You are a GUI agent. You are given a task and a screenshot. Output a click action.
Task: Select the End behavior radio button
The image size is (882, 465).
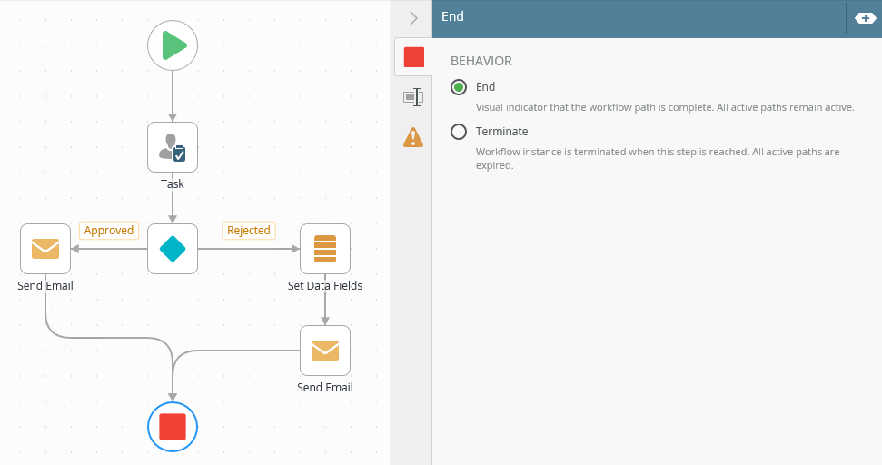(459, 87)
